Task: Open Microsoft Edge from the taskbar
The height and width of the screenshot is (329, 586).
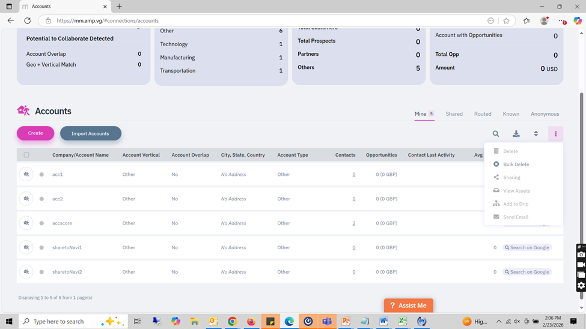Action: (289, 321)
